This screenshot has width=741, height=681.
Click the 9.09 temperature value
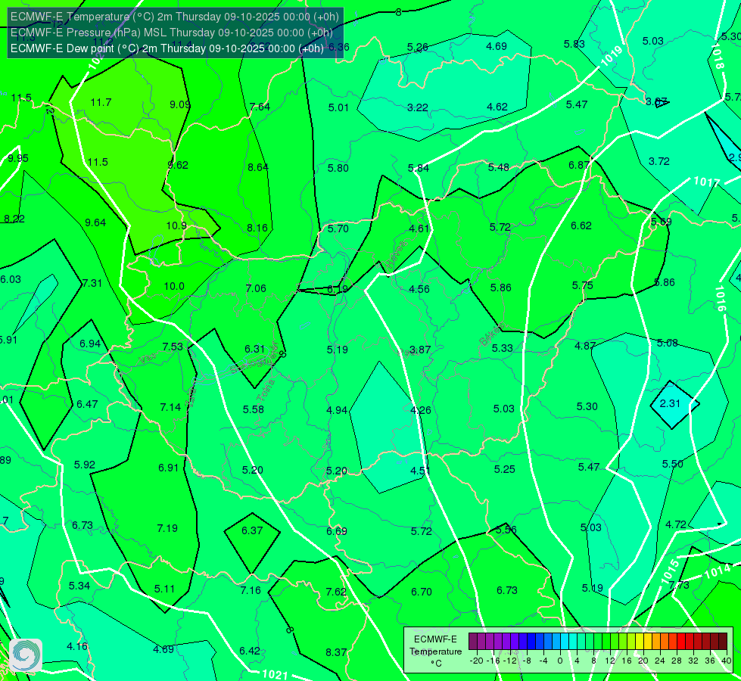[x=179, y=104]
